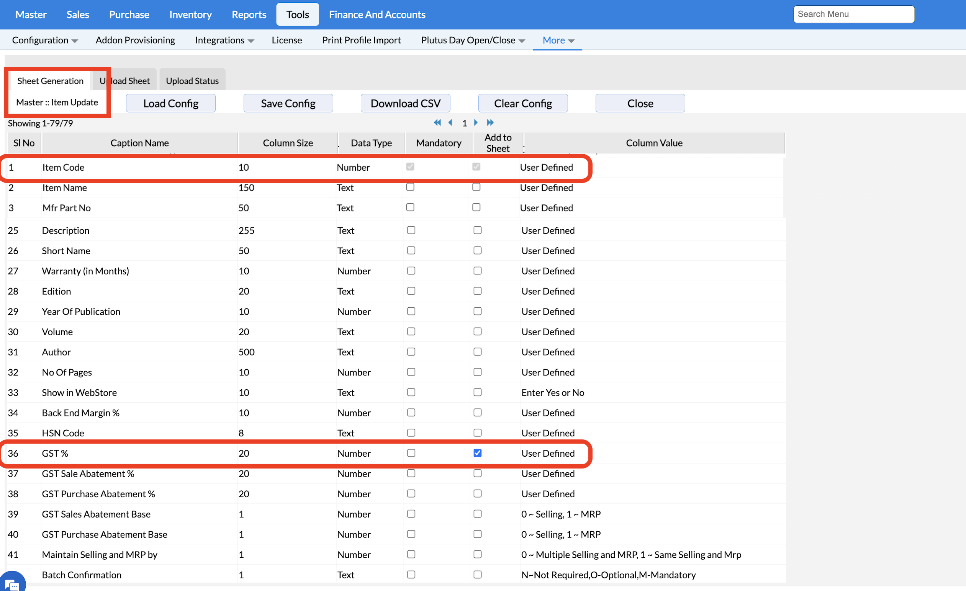Expand Plutus Day Open/Close dropdown

[x=473, y=40]
